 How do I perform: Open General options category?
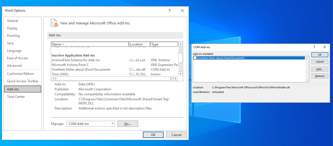(22, 21)
